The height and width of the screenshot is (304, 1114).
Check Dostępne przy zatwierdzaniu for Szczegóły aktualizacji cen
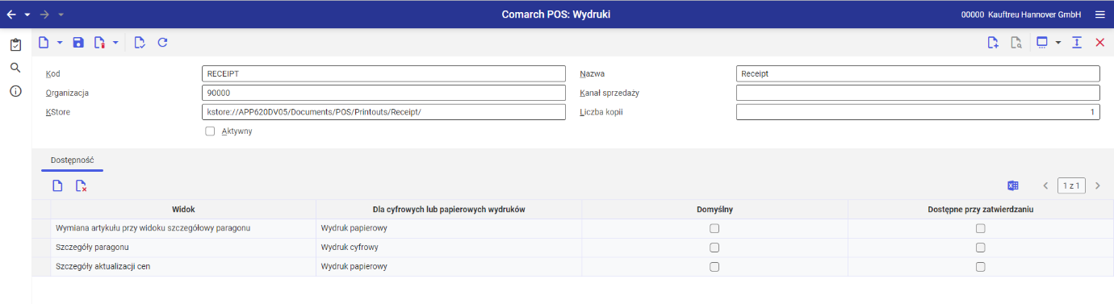(981, 267)
